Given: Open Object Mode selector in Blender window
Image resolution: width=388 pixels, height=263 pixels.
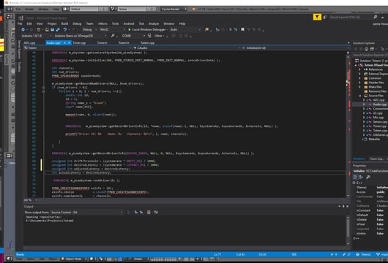Looking at the screenshot, I should pyautogui.click(x=74, y=259).
